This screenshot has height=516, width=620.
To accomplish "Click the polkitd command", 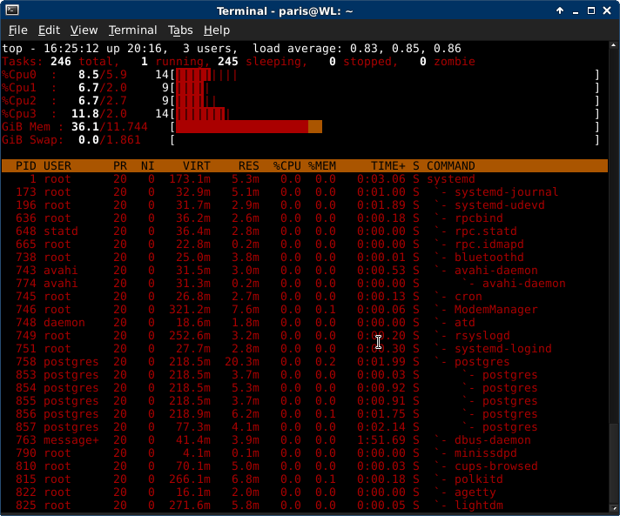I will 478,479.
